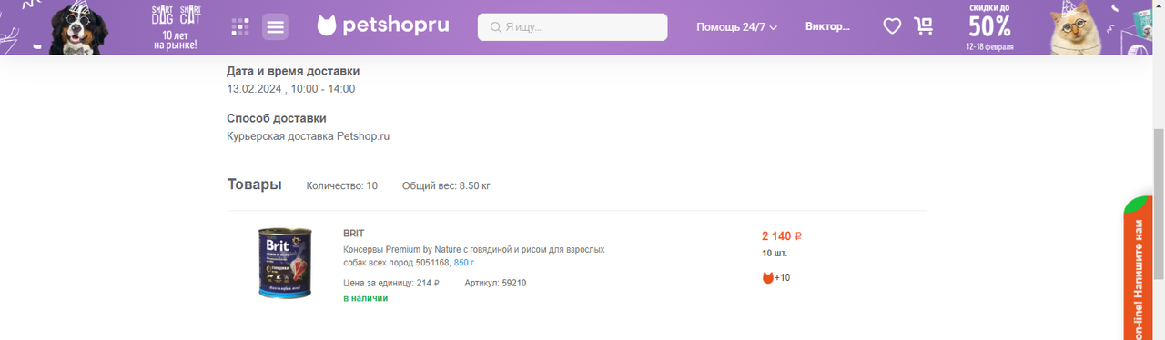Click the "Общий вес: 8.50 кг" text
This screenshot has width=1165, height=340.
click(x=446, y=185)
